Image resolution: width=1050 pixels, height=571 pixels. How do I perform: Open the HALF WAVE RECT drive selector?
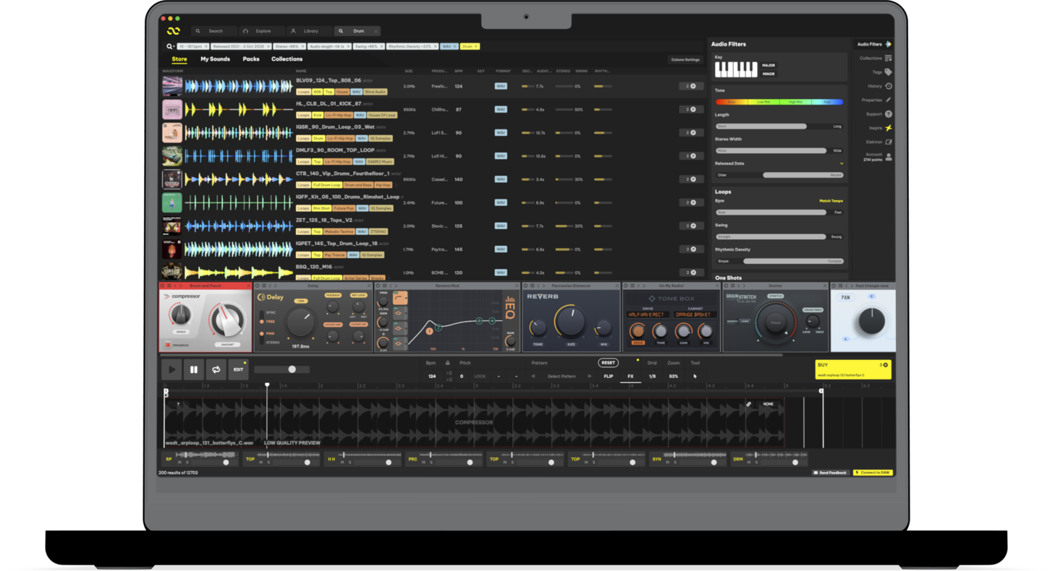[648, 314]
